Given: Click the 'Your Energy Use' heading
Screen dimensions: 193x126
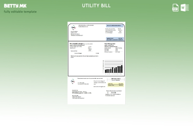Looking at the screenshot, I should pyautogui.click(x=111, y=43).
